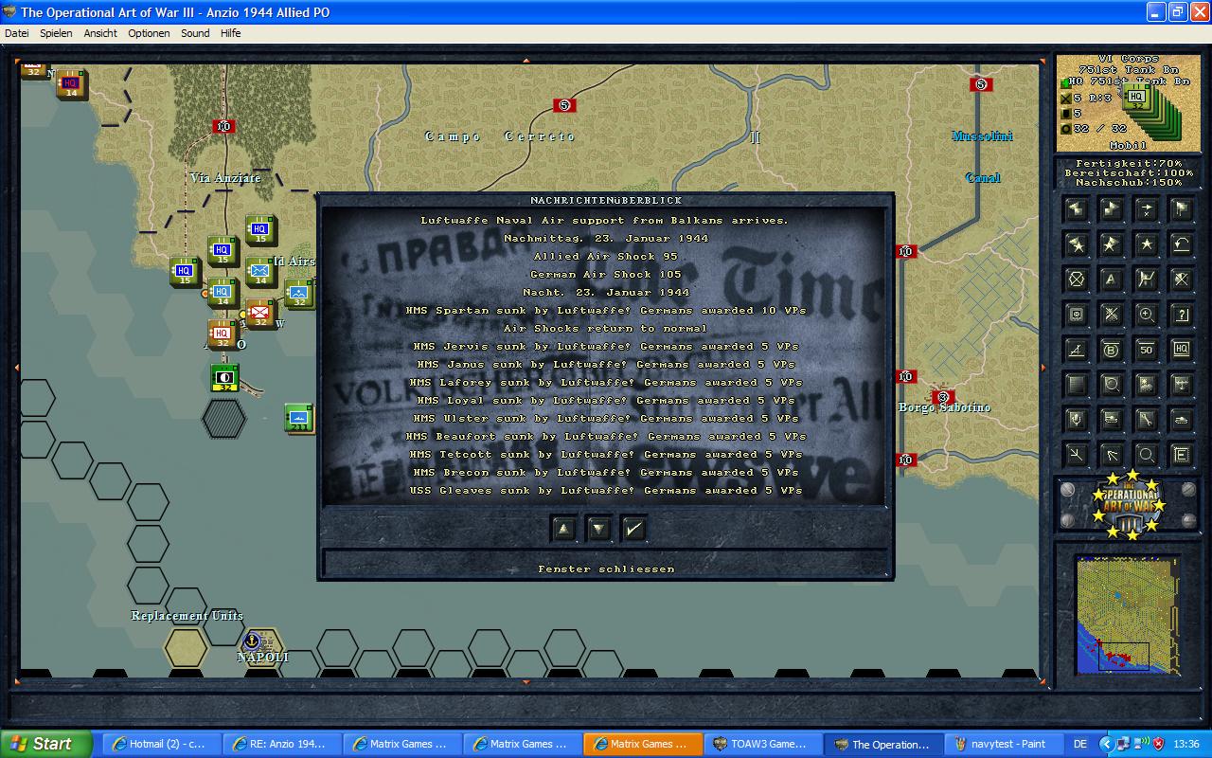This screenshot has width=1212, height=758.
Task: Click the left-pointing flag arrow icon
Action: 1076,209
